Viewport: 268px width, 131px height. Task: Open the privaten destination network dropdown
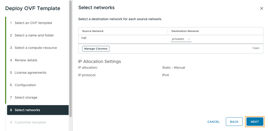pos(181,39)
